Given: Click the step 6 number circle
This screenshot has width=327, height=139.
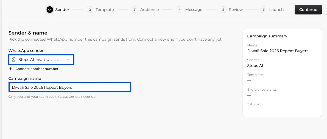Looking at the screenshot, I should pos(264,10).
